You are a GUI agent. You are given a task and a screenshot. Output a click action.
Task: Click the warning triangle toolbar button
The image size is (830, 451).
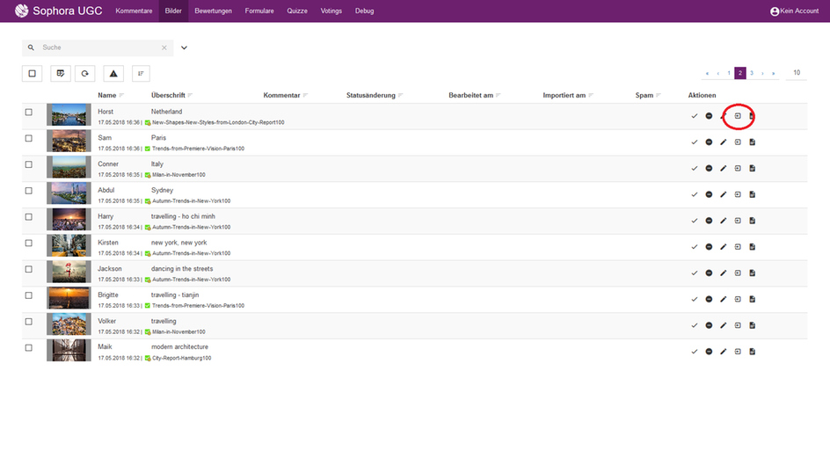(x=113, y=74)
